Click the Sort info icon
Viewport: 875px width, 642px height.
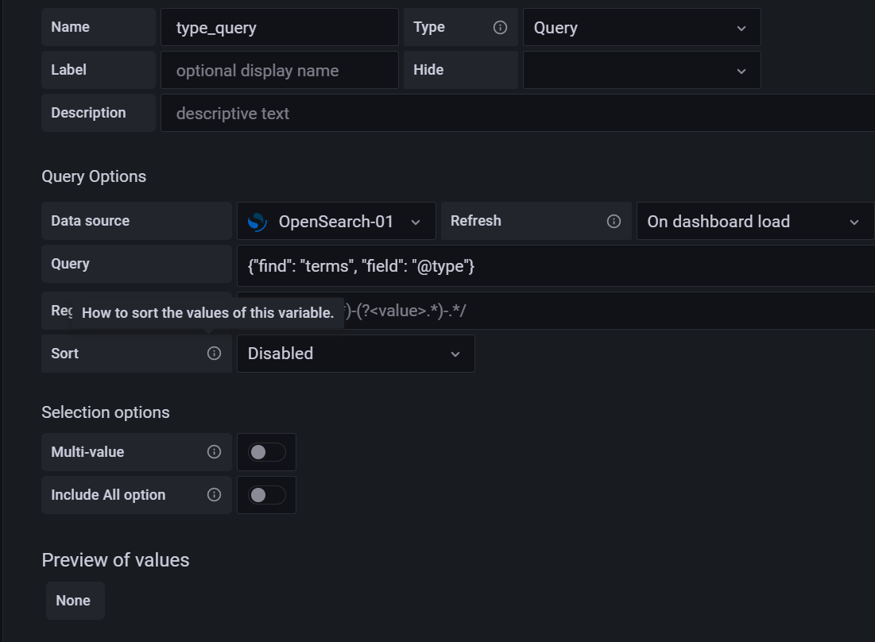(x=214, y=353)
